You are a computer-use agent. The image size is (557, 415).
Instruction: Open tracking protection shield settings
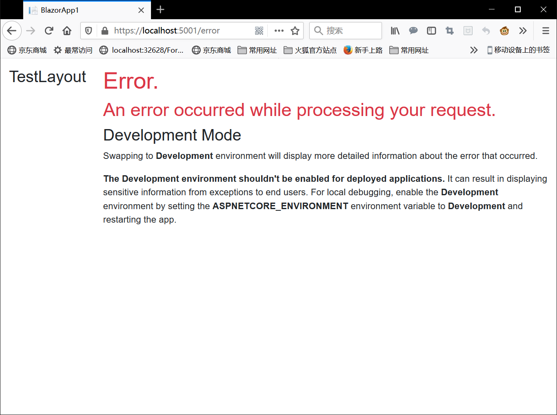point(88,31)
